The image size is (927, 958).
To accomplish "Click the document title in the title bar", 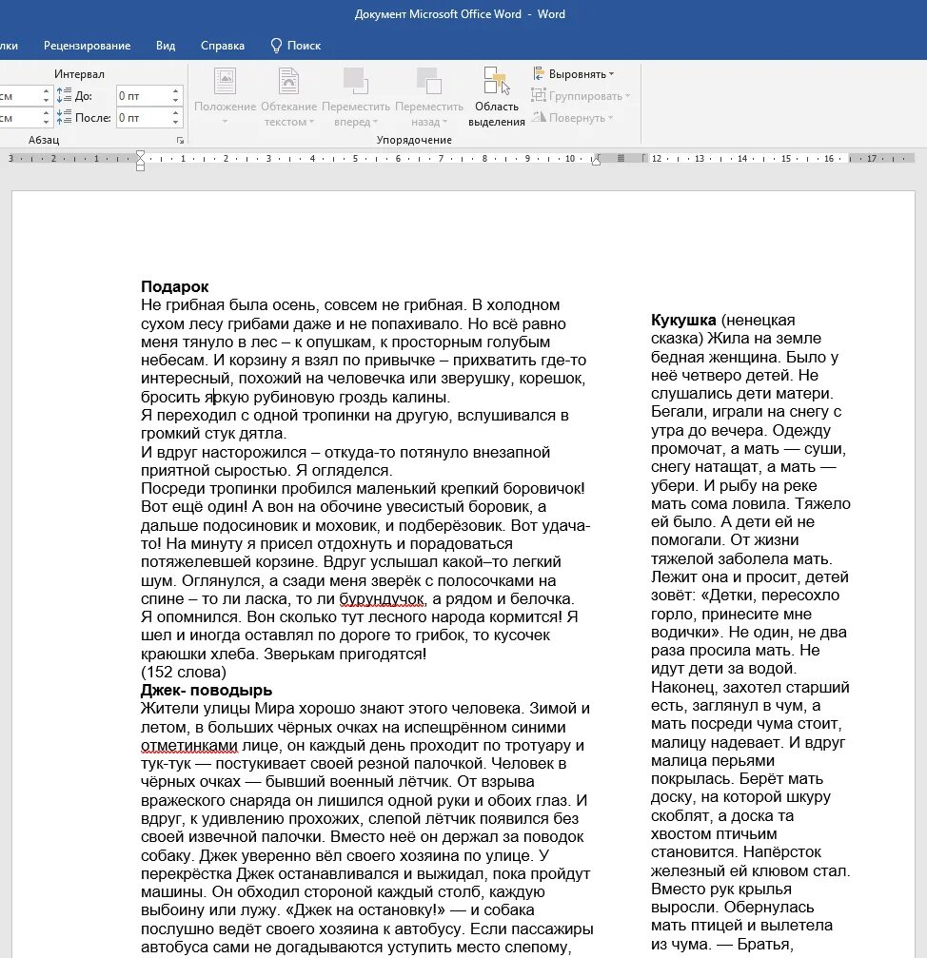I will (460, 14).
